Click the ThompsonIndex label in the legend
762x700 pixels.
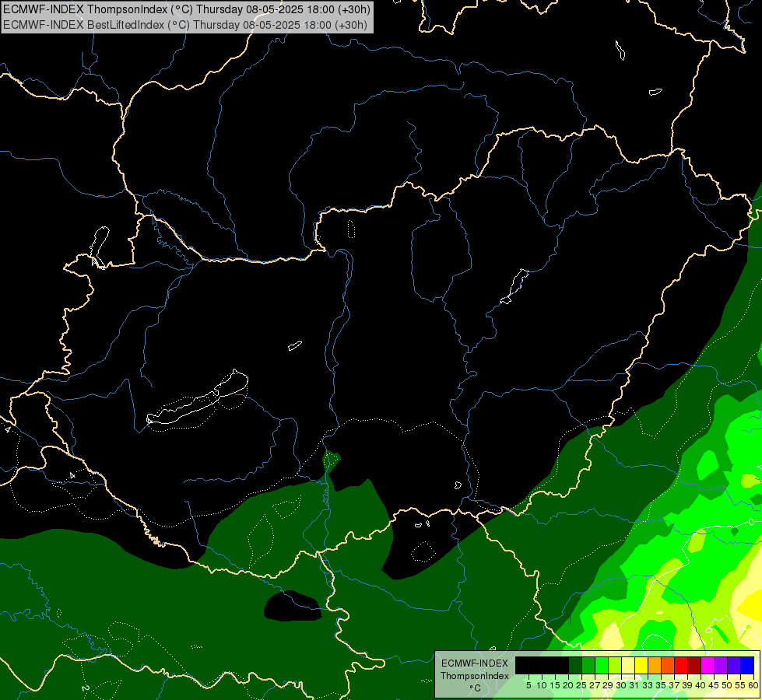point(475,676)
